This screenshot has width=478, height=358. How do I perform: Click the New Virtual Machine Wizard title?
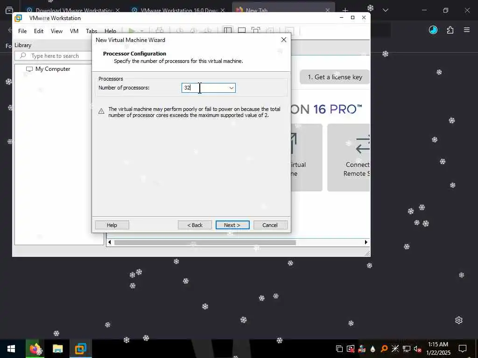point(131,40)
